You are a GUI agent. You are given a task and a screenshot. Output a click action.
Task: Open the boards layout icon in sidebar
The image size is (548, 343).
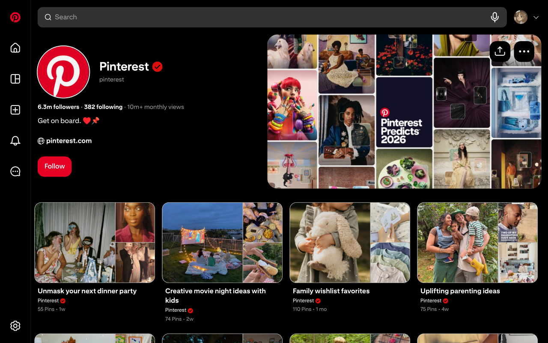pos(15,79)
